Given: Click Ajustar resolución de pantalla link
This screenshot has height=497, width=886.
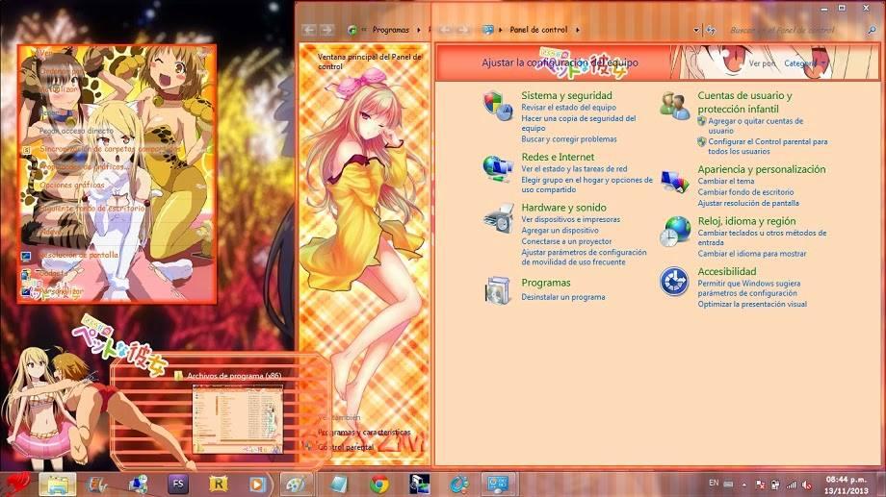Looking at the screenshot, I should pyautogui.click(x=748, y=203).
